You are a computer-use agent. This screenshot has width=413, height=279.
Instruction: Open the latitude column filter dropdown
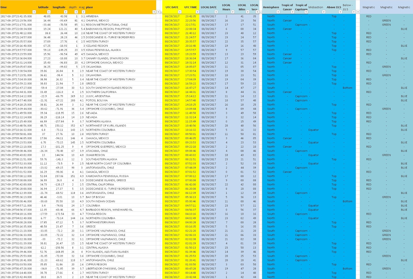(49, 12)
